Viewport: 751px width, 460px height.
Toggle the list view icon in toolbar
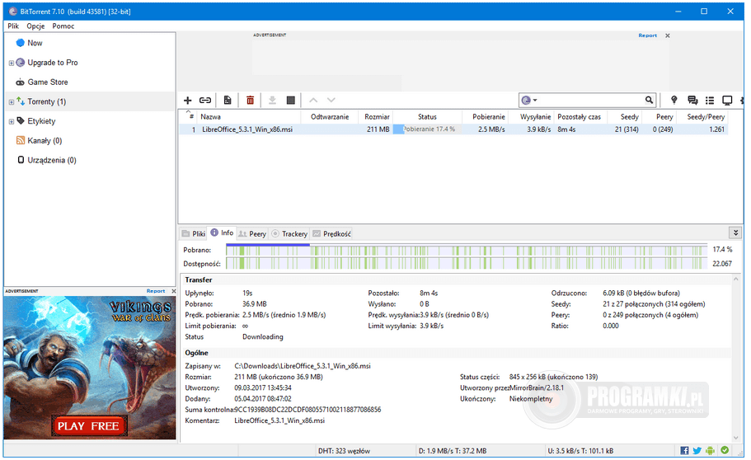click(710, 100)
